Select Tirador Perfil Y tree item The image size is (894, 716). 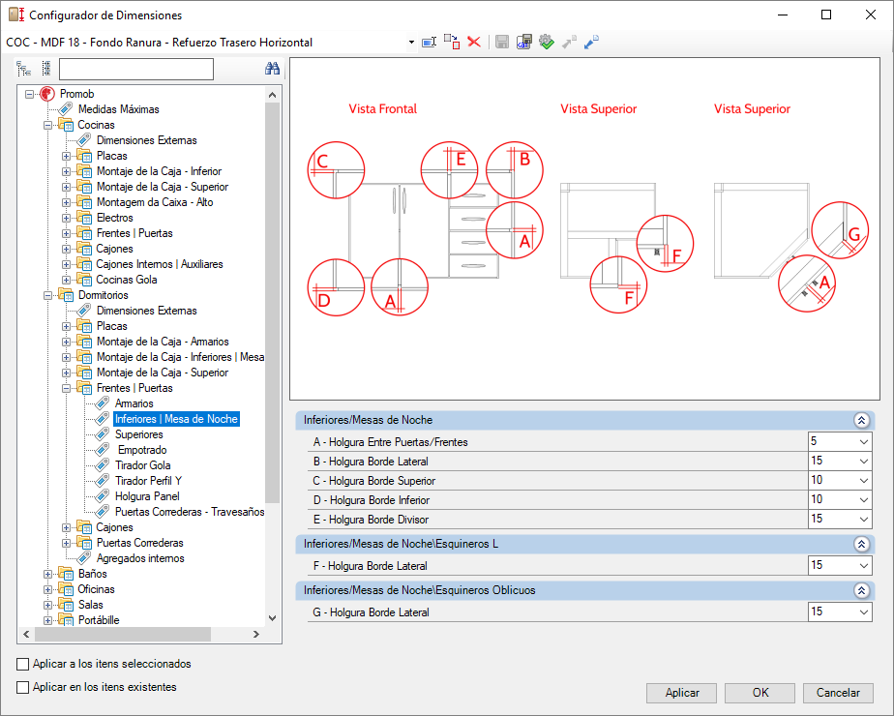click(x=148, y=481)
